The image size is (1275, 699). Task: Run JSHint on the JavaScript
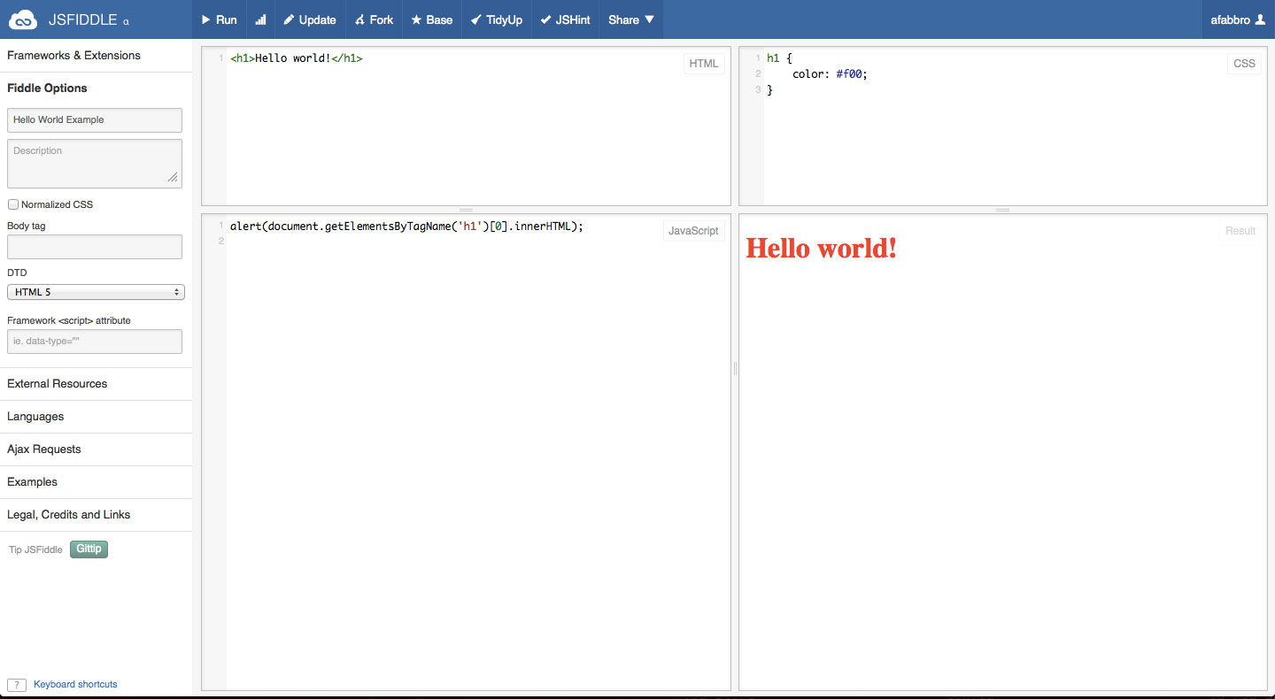(x=565, y=19)
